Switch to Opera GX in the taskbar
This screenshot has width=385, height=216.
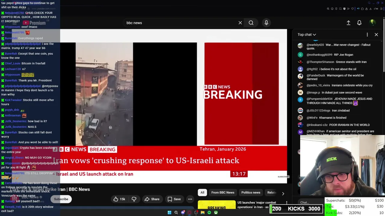[x=189, y=213]
